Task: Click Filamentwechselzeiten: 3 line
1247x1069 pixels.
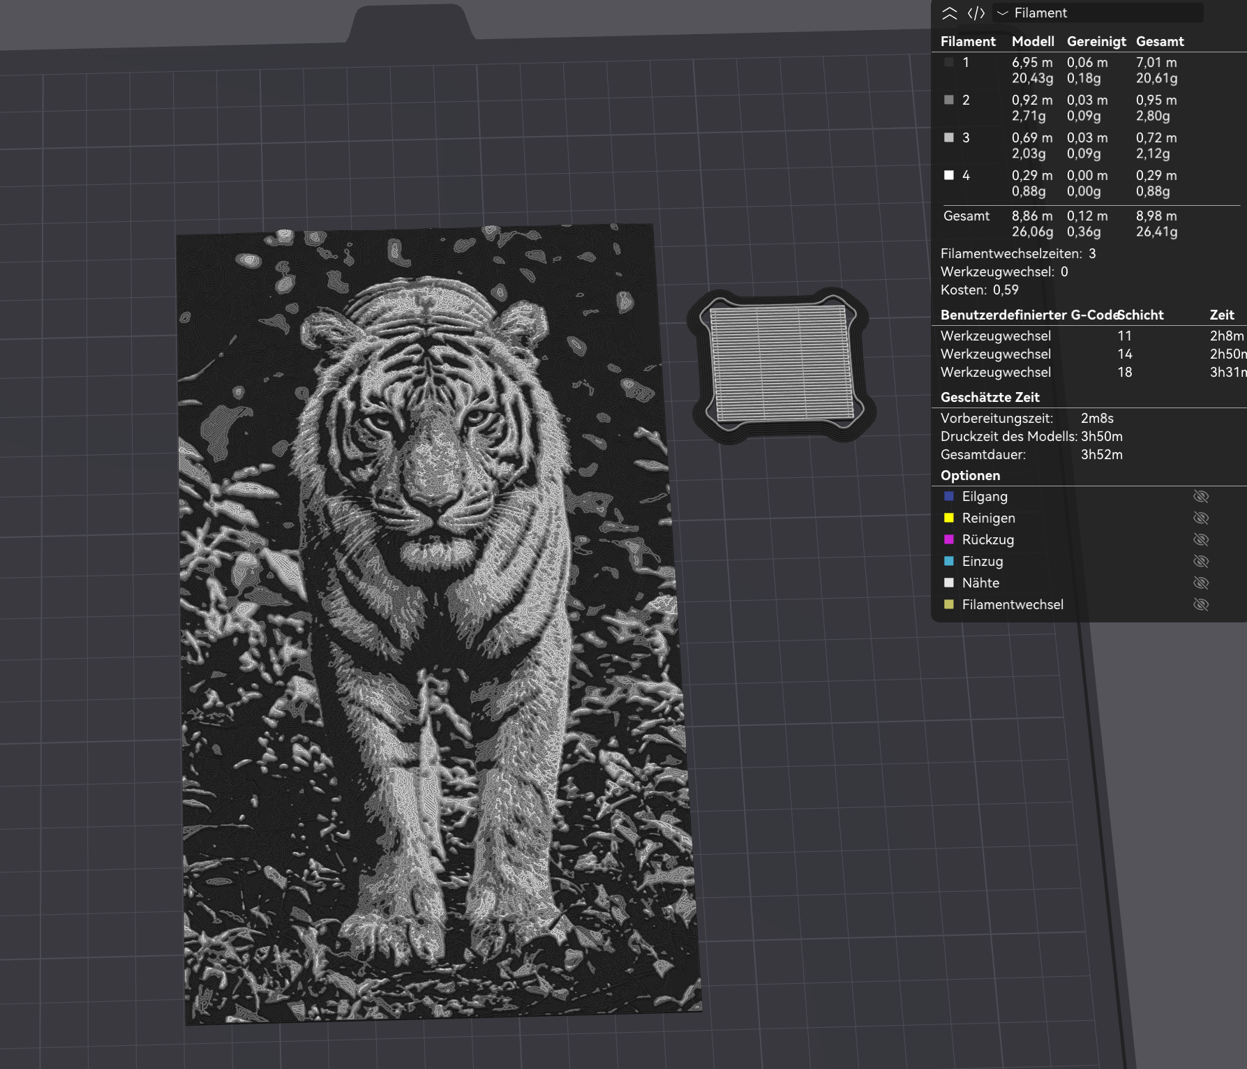Action: coord(1018,254)
